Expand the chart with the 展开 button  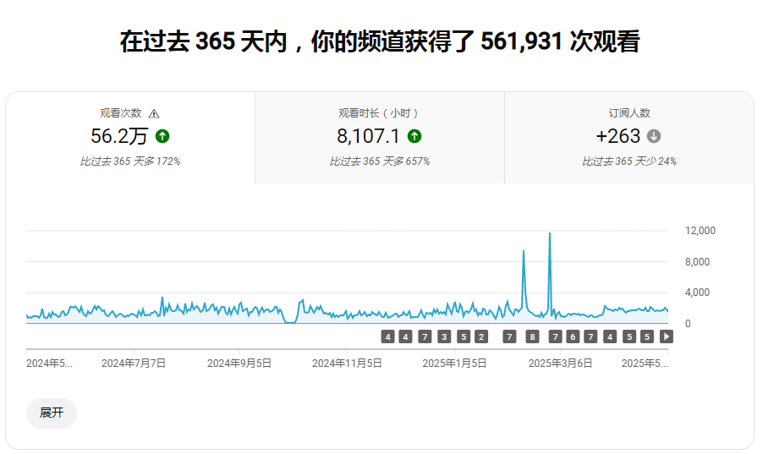pyautogui.click(x=52, y=413)
